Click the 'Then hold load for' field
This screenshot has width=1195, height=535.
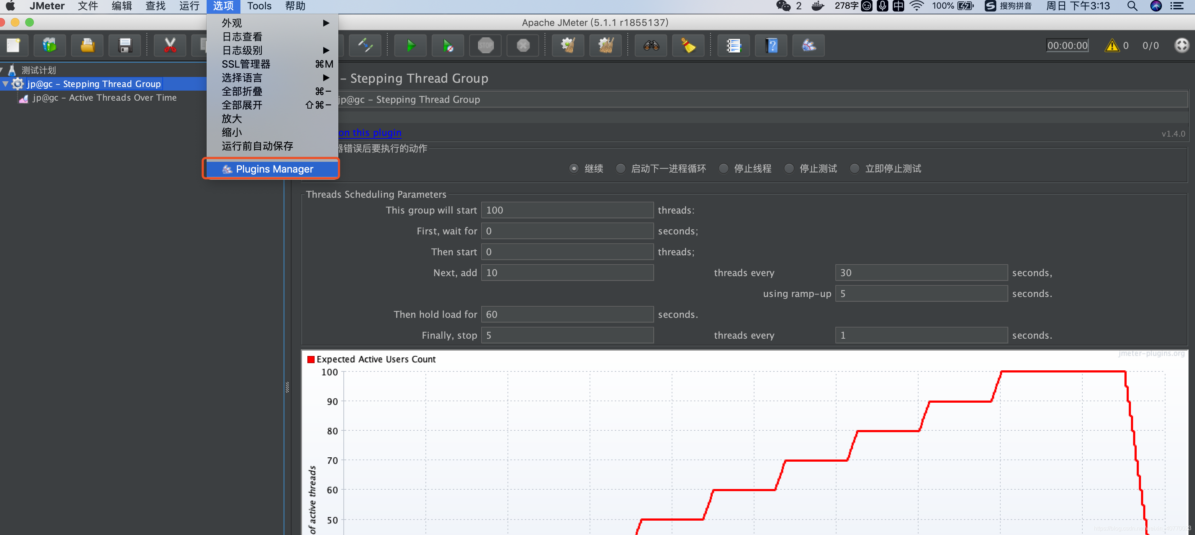click(x=567, y=315)
